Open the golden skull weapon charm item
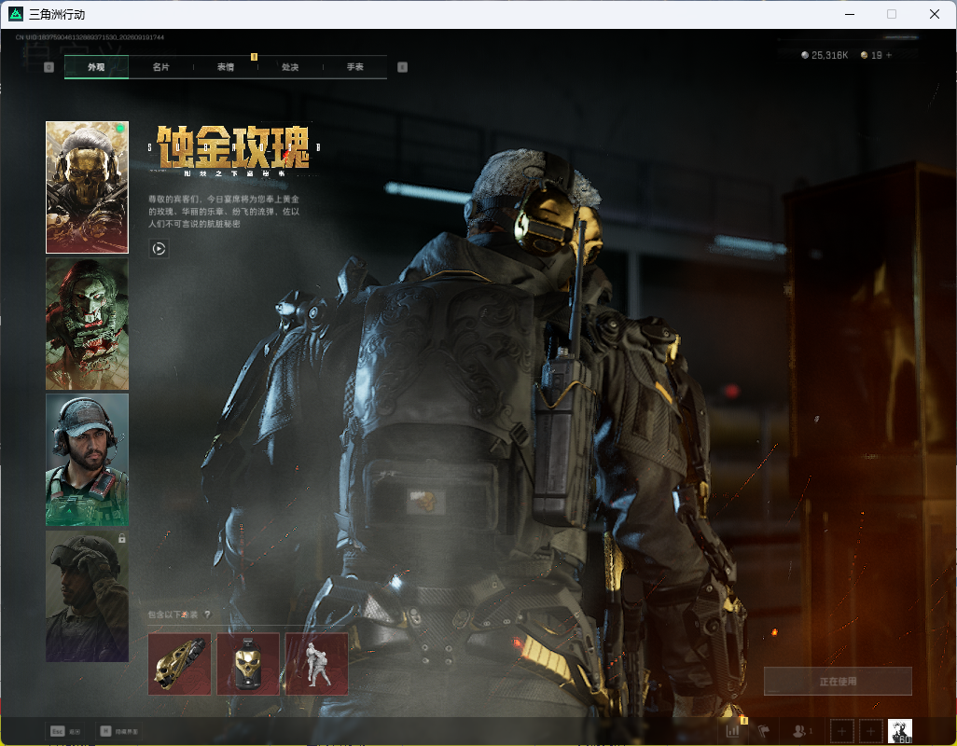Viewport: 957px width, 746px height. coord(179,664)
